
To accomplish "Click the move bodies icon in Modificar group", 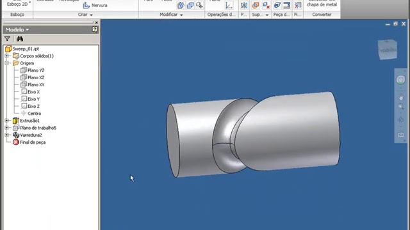I will pos(199,5).
